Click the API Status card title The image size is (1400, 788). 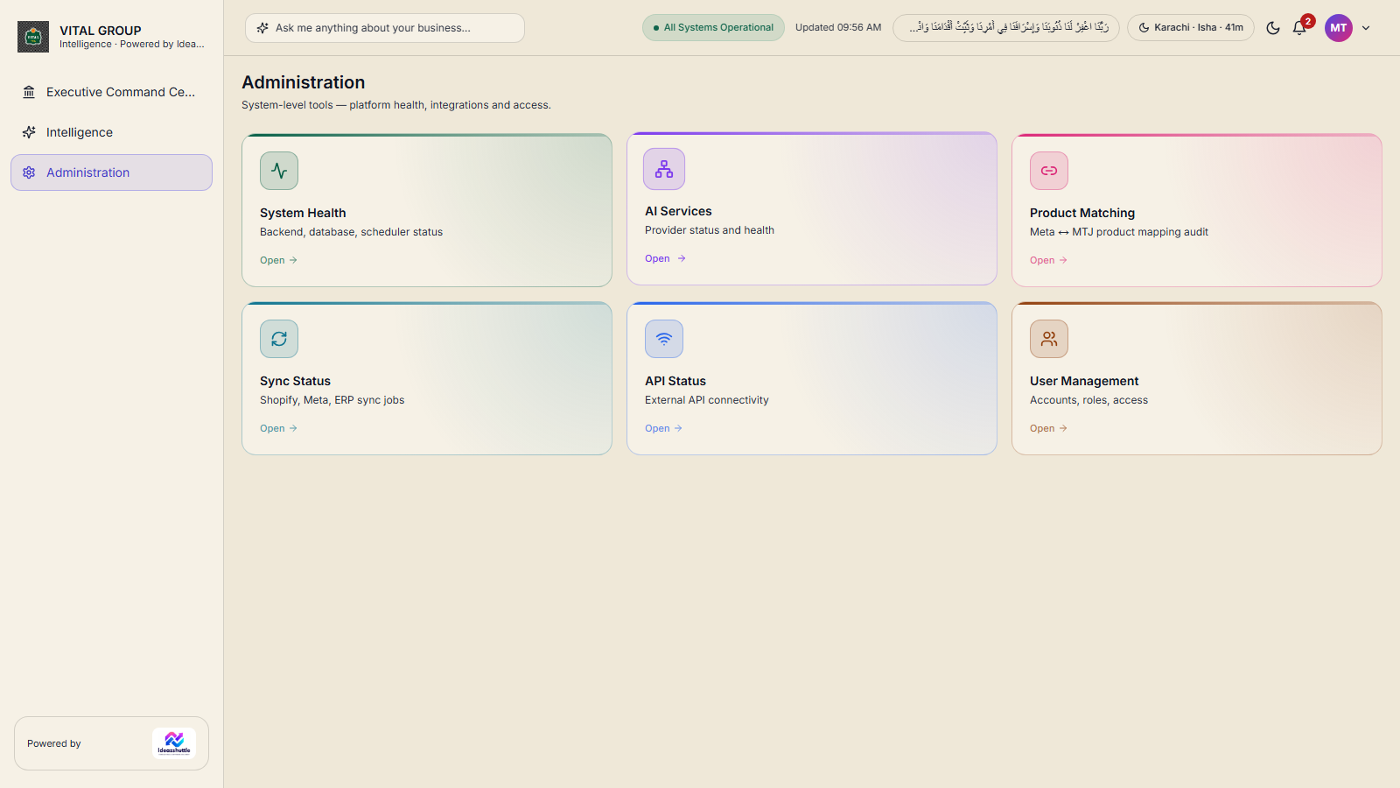(675, 381)
